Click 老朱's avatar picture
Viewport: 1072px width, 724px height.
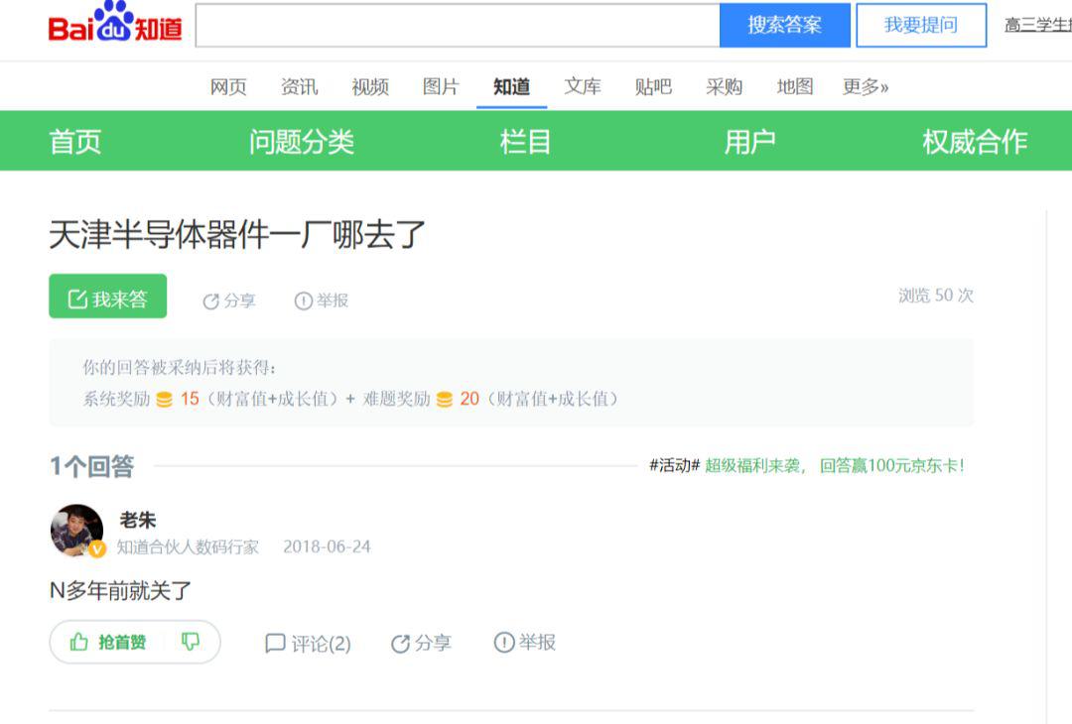[76, 531]
